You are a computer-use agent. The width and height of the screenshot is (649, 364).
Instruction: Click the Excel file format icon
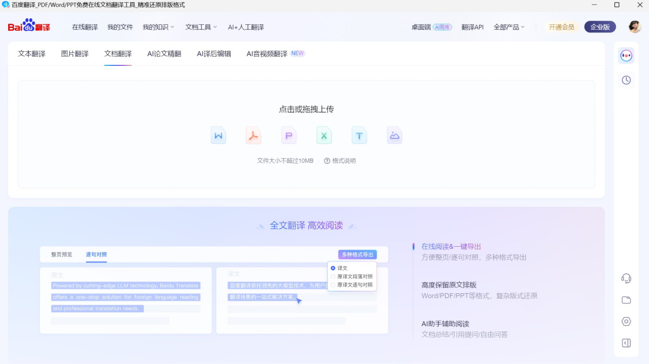point(324,135)
